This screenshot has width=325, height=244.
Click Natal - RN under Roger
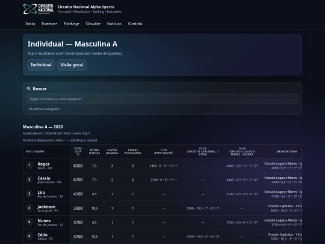(45, 168)
